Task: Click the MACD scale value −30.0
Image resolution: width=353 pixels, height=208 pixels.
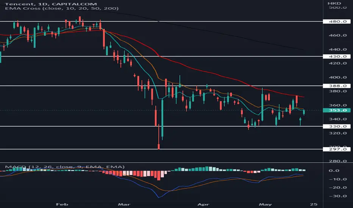Action: [338, 196]
